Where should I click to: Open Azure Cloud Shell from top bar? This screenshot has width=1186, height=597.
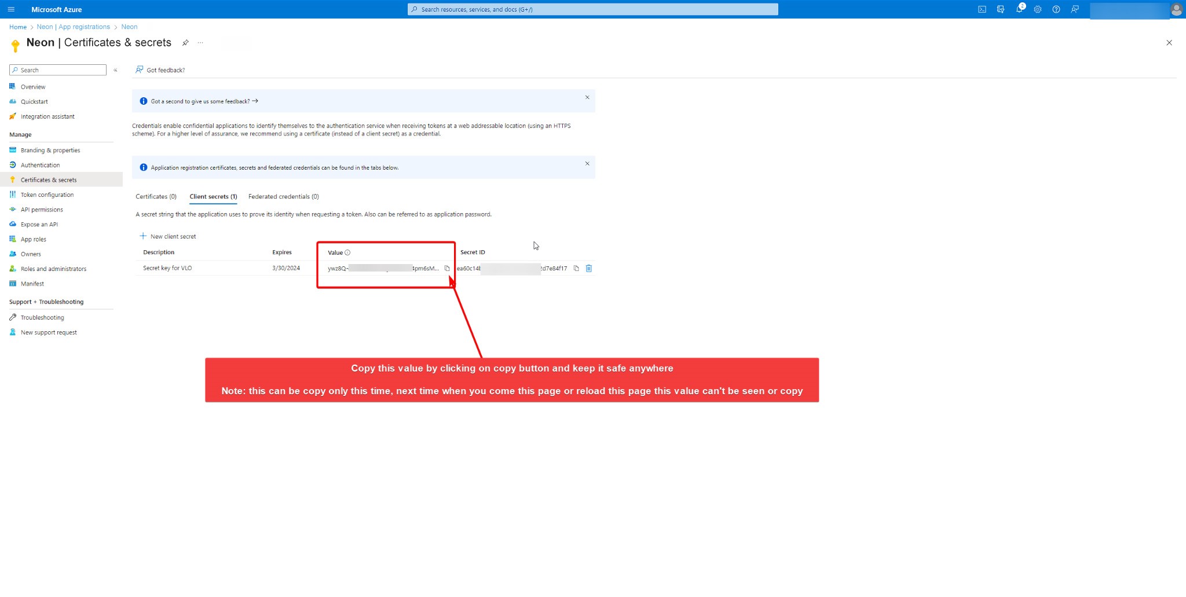tap(982, 9)
